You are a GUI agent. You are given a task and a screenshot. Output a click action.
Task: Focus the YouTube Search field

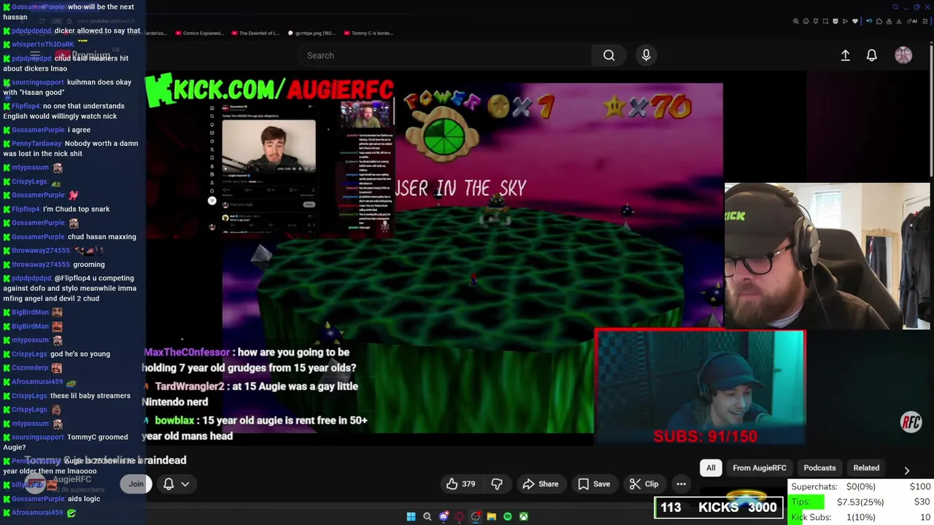(445, 55)
